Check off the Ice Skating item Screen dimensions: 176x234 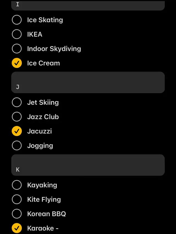(x=17, y=20)
